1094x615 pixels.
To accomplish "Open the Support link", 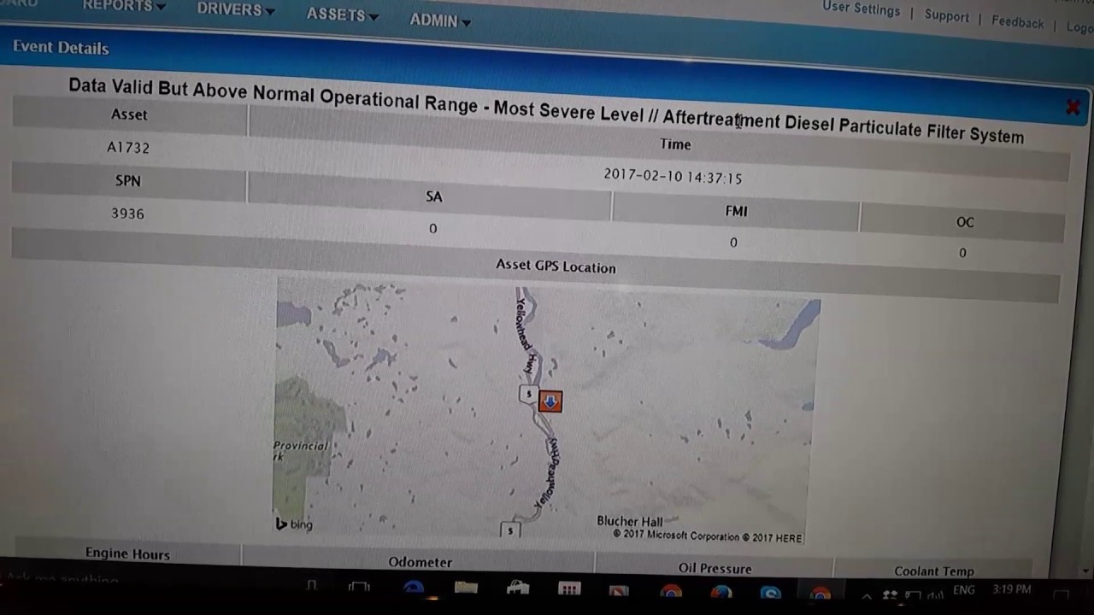I will click(946, 15).
